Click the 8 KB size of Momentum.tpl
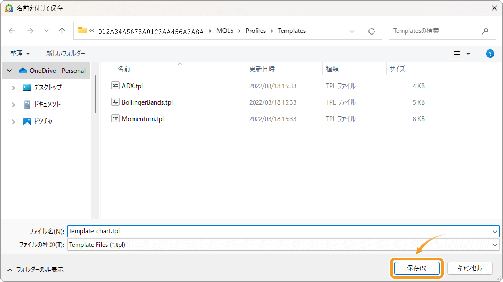Screen dimensions: 503x282 418,119
